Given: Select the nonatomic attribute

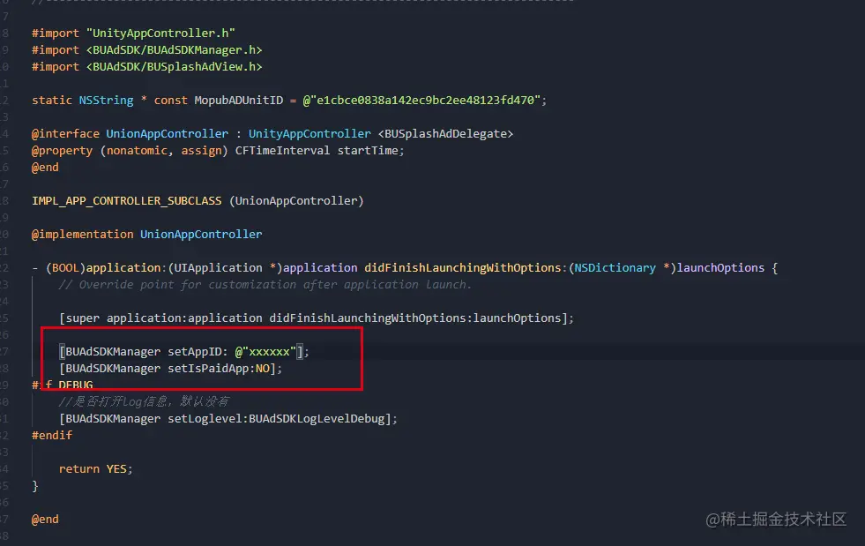Looking at the screenshot, I should (x=137, y=151).
